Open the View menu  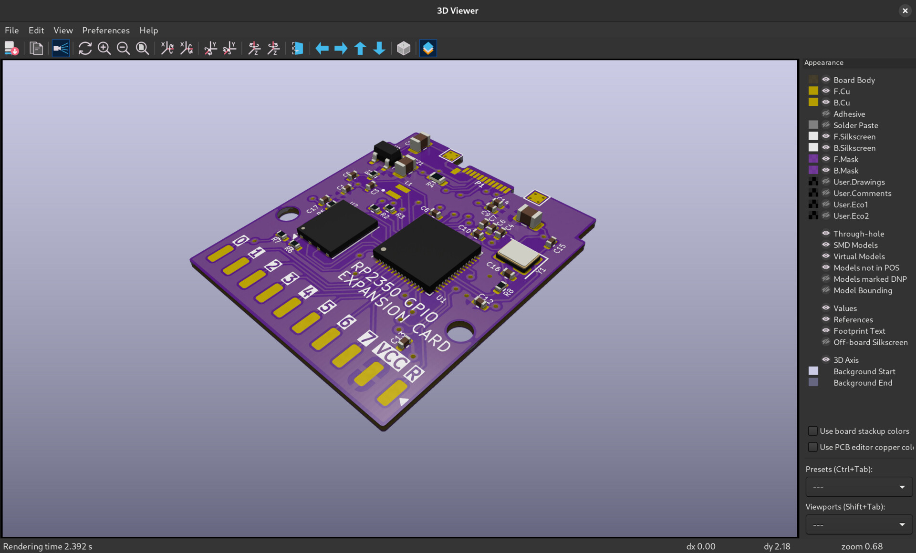(63, 30)
